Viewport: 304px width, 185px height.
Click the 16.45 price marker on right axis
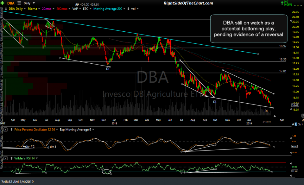(295, 105)
